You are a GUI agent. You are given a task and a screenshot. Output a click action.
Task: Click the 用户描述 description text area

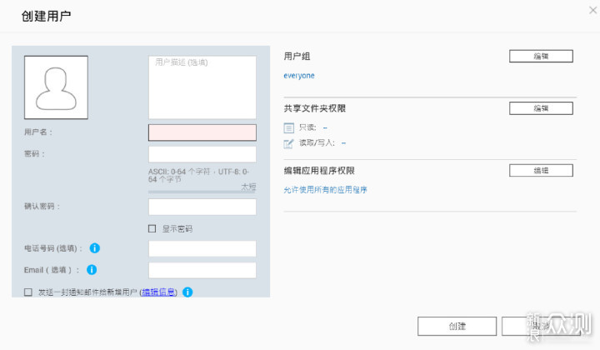[202, 87]
